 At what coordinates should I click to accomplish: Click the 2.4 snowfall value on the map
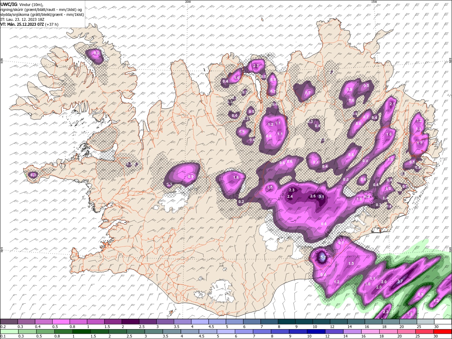point(290,196)
